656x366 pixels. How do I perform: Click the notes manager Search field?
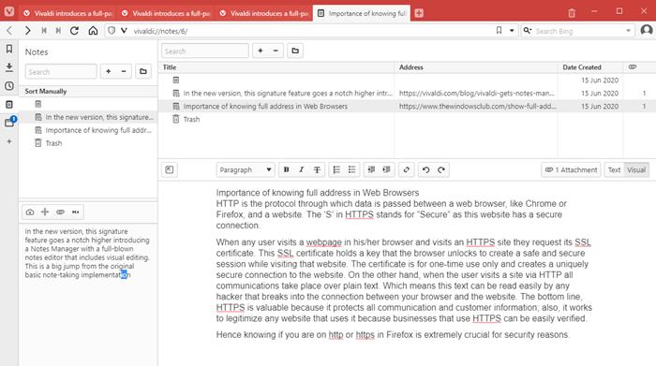(x=205, y=51)
